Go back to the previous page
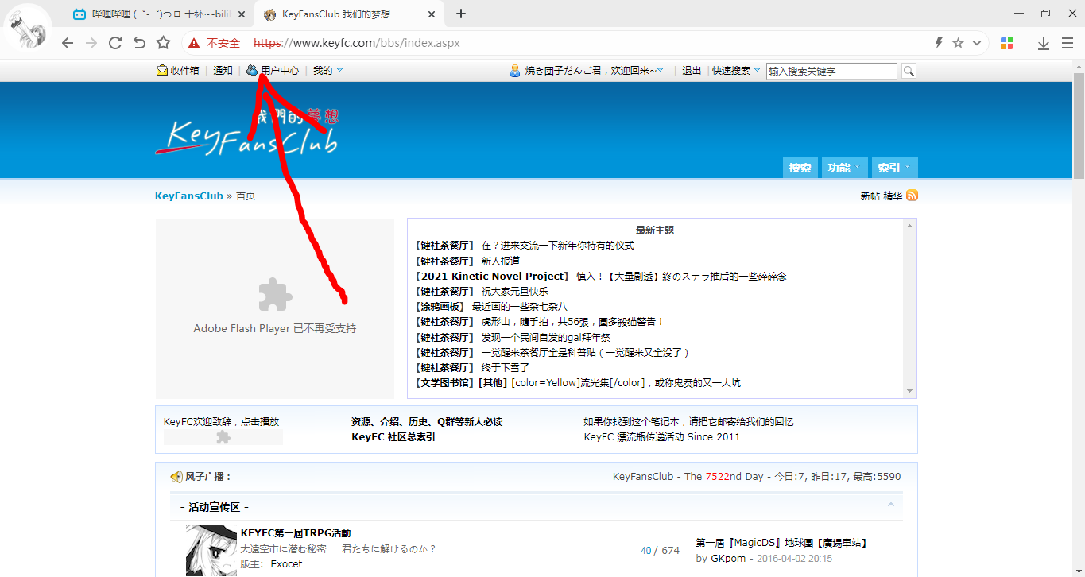The image size is (1085, 577). tap(67, 43)
